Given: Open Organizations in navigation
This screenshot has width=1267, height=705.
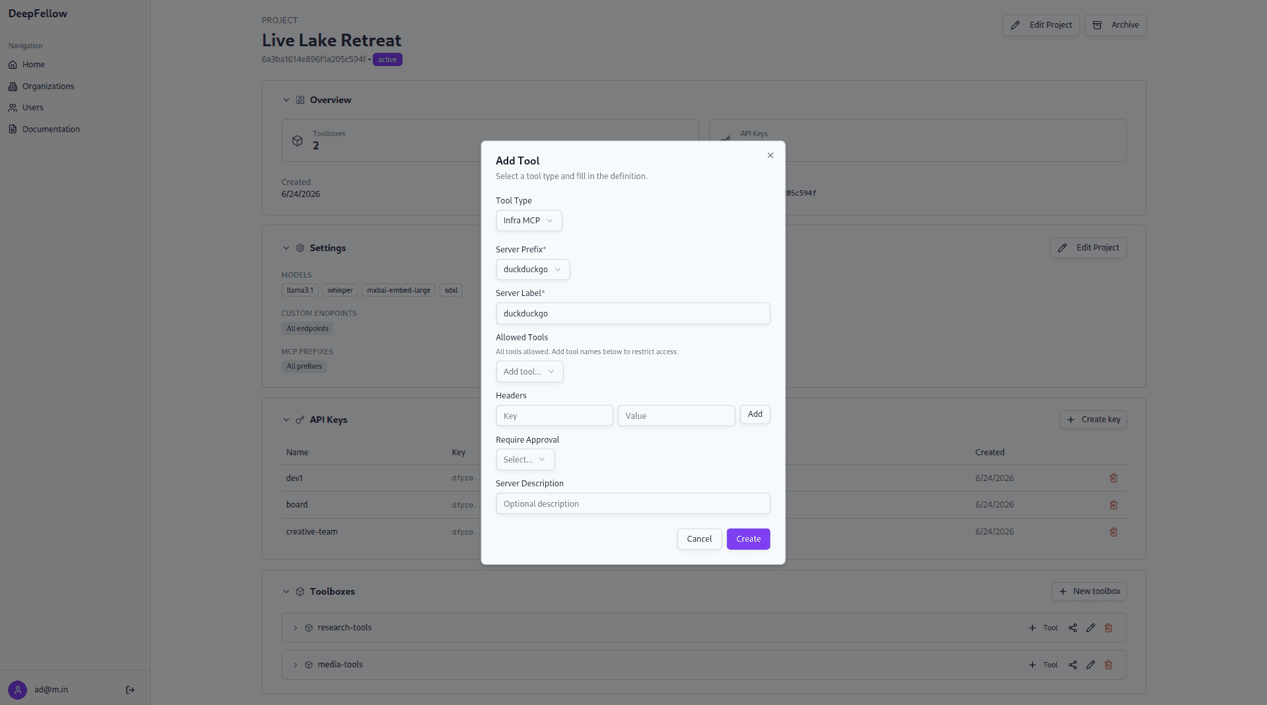Looking at the screenshot, I should pos(48,87).
